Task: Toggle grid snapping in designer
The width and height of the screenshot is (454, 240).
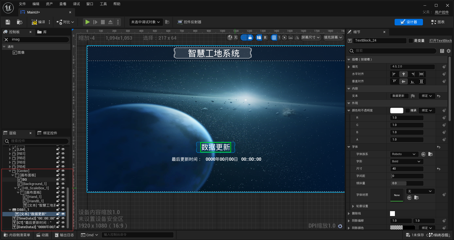Action: 274,37
